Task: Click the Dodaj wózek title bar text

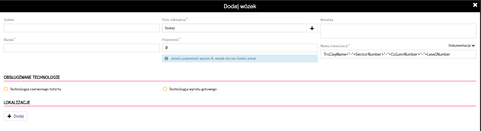Action: pyautogui.click(x=240, y=6)
